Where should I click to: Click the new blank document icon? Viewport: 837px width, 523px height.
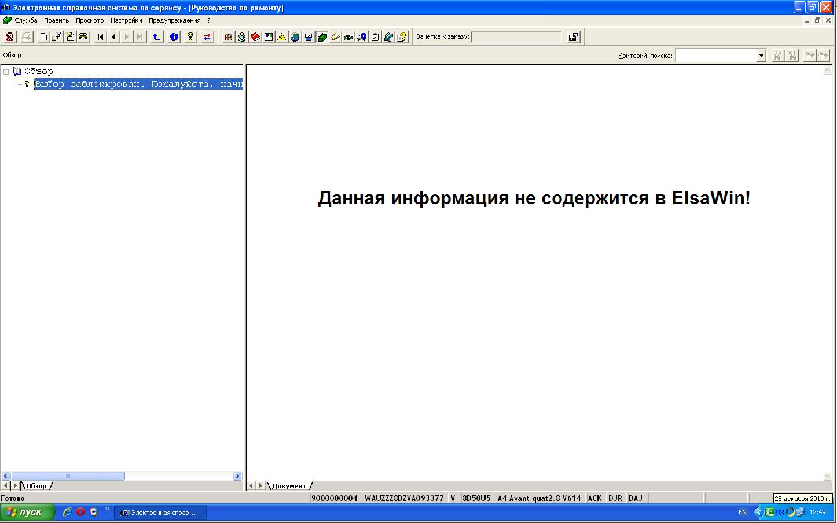point(43,37)
